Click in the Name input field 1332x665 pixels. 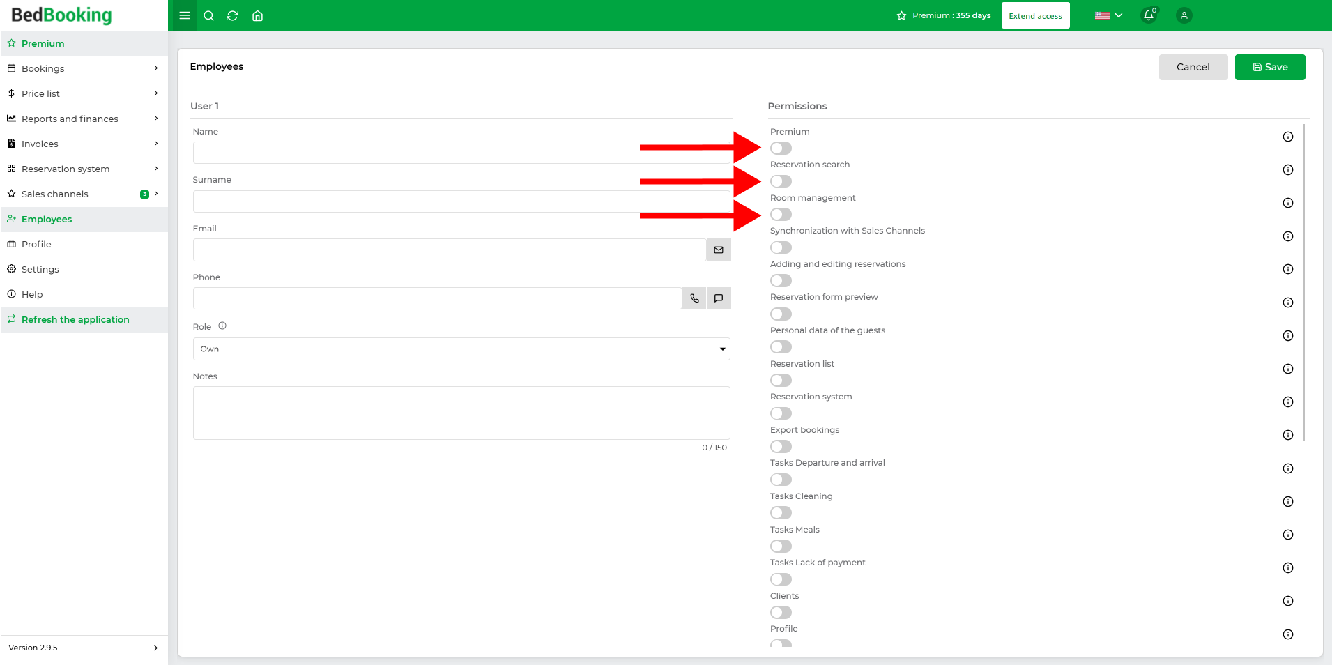point(461,153)
